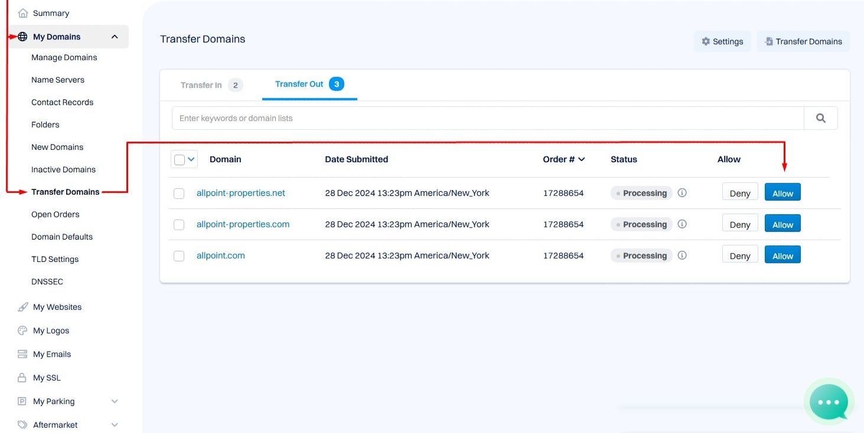Open Name Servers in sidebar
The width and height of the screenshot is (864, 433).
pyautogui.click(x=58, y=80)
